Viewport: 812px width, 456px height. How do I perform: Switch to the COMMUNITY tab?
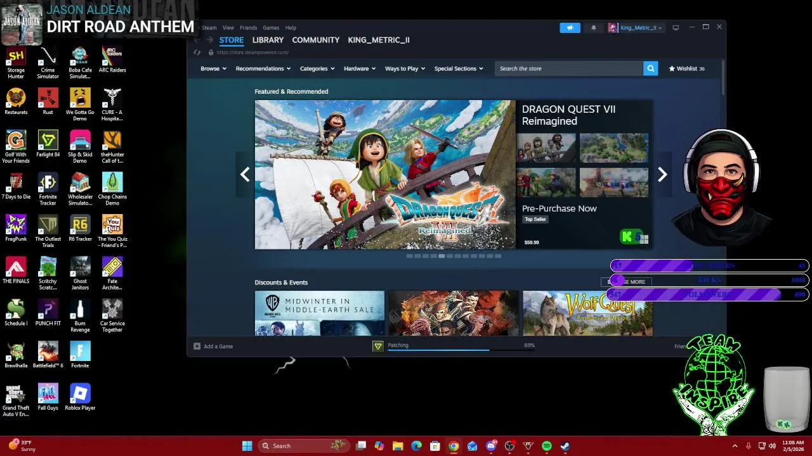[x=315, y=40]
